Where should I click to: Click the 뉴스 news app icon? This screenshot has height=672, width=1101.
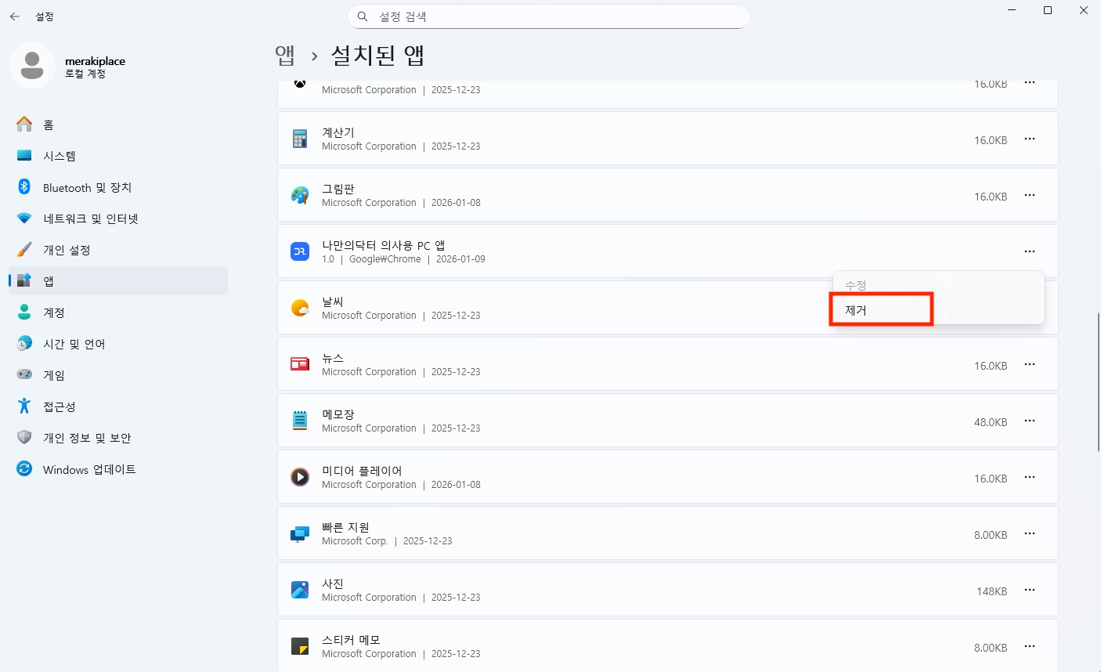click(300, 364)
